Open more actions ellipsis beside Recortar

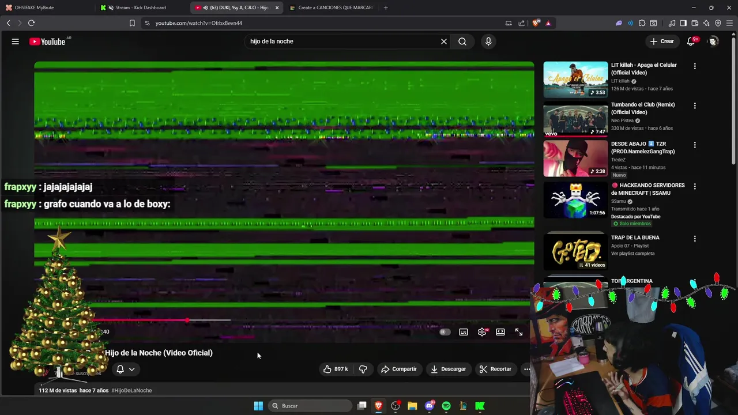pyautogui.click(x=526, y=369)
